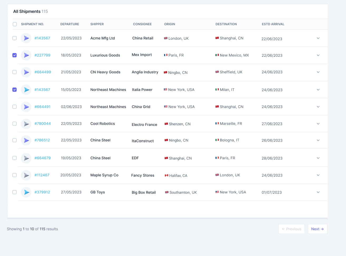
Task: Expand details chevron for Cool Robotics row
Action: 318,124
